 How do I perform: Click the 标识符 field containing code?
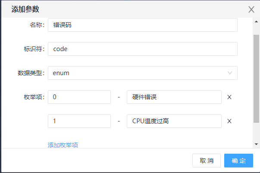[142, 49]
